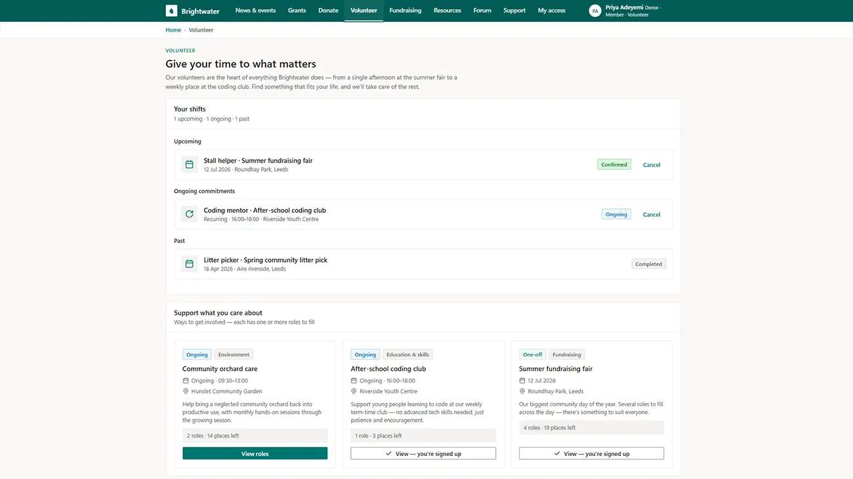Image resolution: width=853 pixels, height=479 pixels.
Task: Go to the Grants section
Action: [297, 10]
